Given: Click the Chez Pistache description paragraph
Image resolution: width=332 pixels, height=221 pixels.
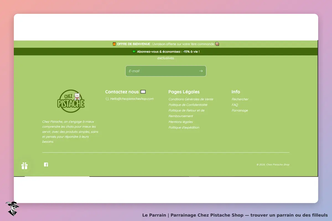Looking at the screenshot, I should tap(70, 131).
